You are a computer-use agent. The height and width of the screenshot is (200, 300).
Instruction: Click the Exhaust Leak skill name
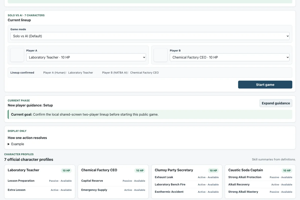point(164,177)
